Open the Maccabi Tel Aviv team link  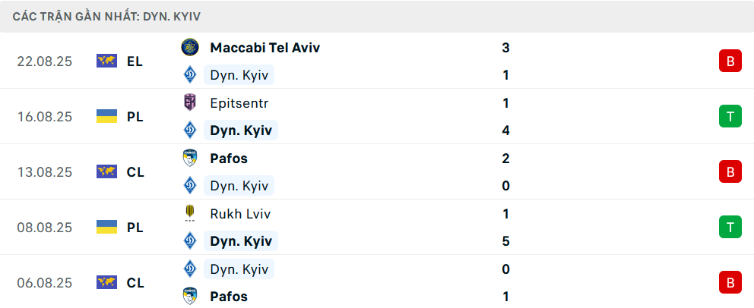265,48
